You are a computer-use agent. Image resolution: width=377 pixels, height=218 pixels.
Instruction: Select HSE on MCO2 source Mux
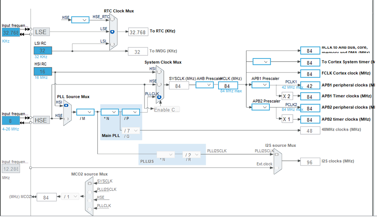[90, 200]
